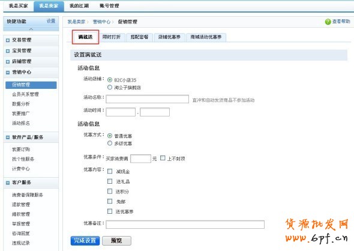This screenshot has height=251, width=354.
Task: Collapse the 客户服务 section icon
Action: coord(8,183)
